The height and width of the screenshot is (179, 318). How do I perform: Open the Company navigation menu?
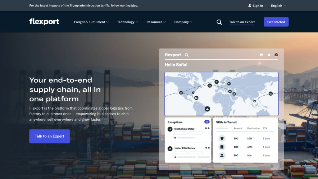tap(183, 22)
